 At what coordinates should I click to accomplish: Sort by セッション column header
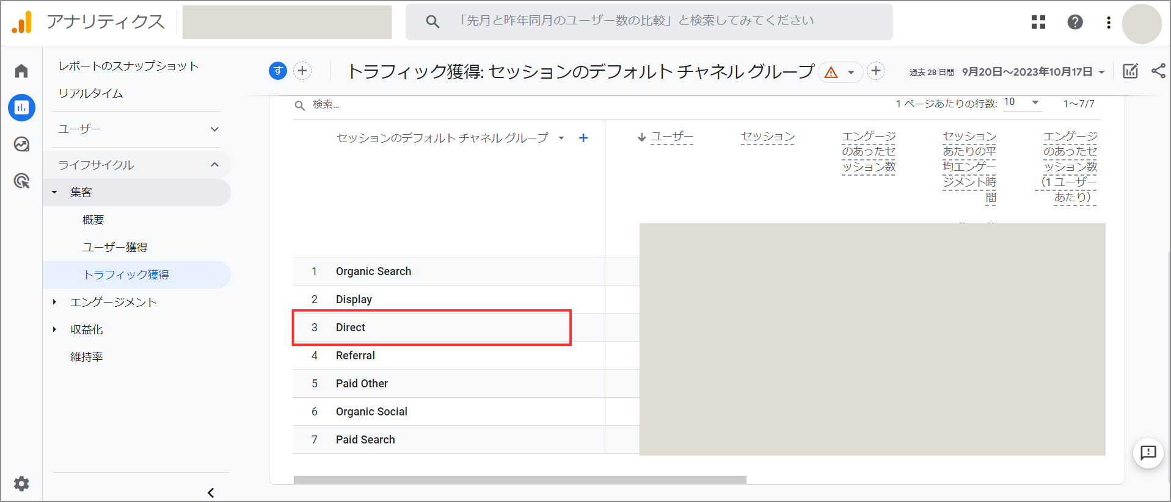pos(768,137)
